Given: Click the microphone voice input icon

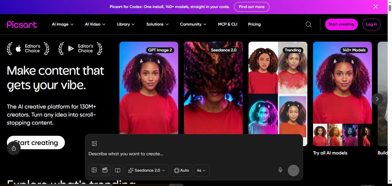Looking at the screenshot, I should 280,170.
